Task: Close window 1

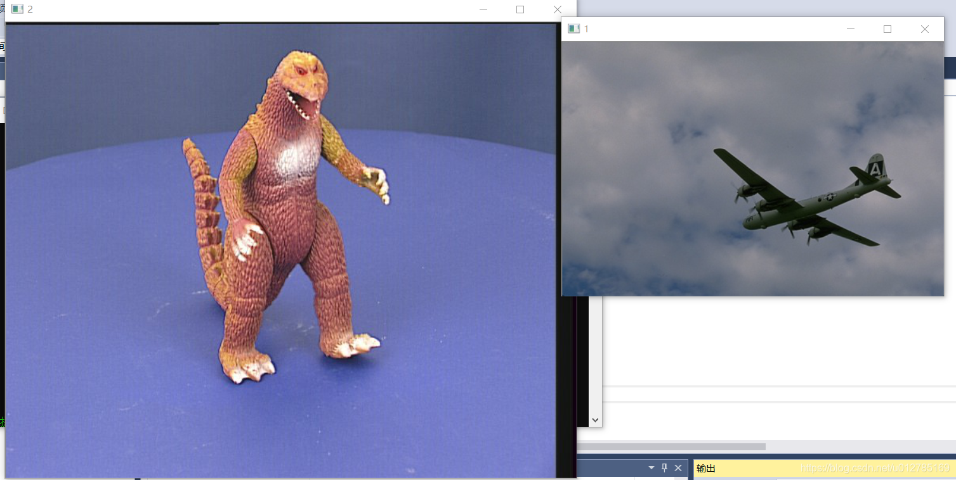Action: click(x=925, y=29)
